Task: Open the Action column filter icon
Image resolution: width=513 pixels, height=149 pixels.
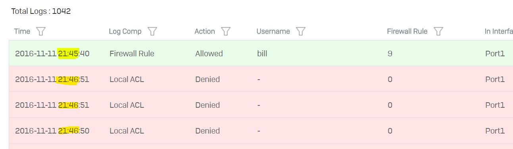Action: click(226, 31)
